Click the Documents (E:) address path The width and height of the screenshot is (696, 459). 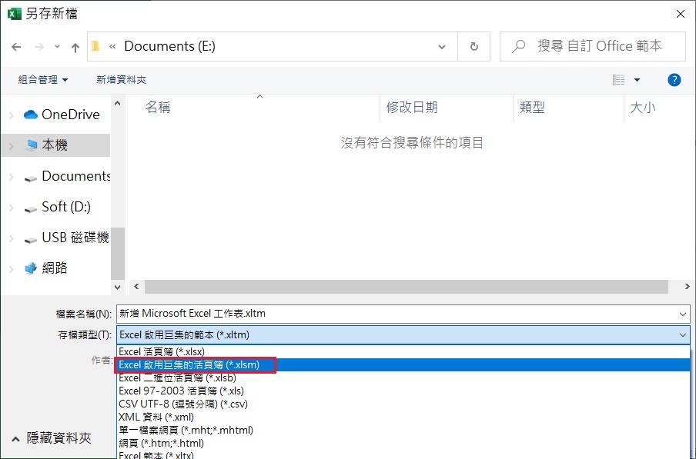(169, 46)
